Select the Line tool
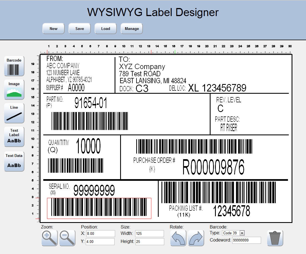Screen dimensions: 306x254 tap(14, 113)
